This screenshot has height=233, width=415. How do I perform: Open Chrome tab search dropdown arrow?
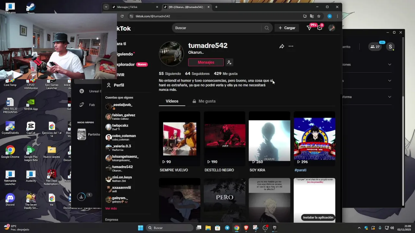(x=106, y=7)
